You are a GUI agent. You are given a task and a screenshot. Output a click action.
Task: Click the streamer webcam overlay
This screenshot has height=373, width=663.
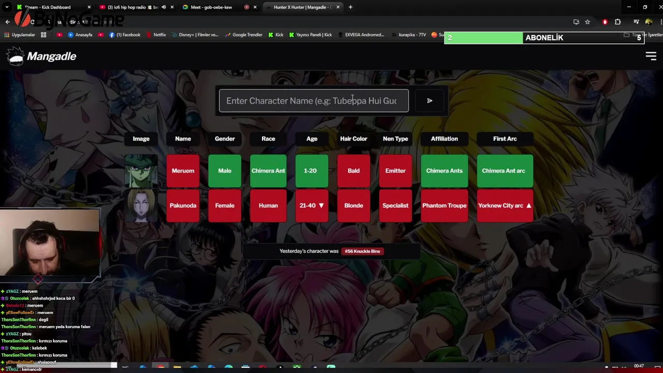point(50,243)
